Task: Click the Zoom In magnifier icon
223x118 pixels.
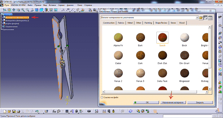Action: pos(23,10)
